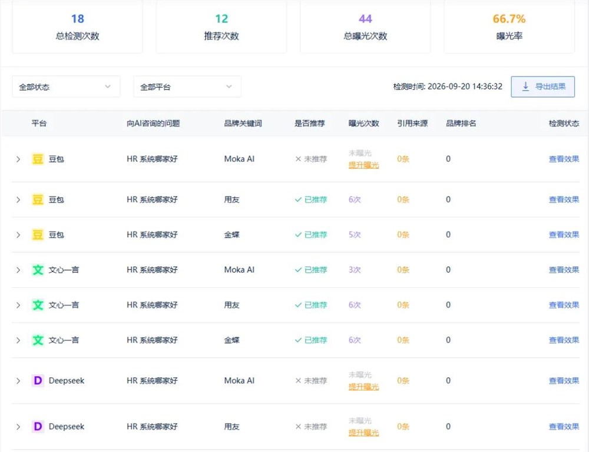589x452 pixels.
Task: Expand the 豆包 金蝶 row chevron
Action: (x=18, y=235)
